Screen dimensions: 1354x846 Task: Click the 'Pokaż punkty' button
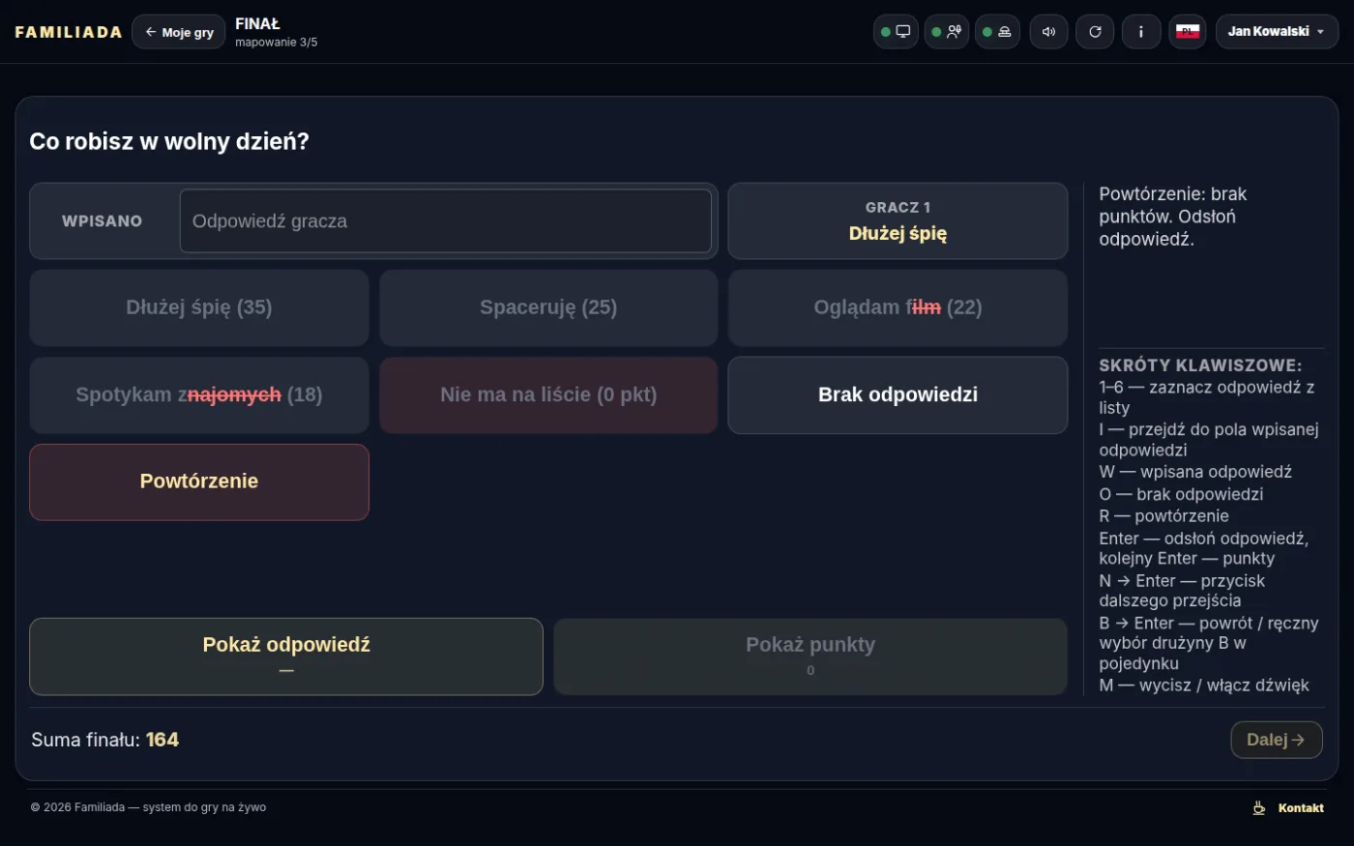[x=810, y=656]
